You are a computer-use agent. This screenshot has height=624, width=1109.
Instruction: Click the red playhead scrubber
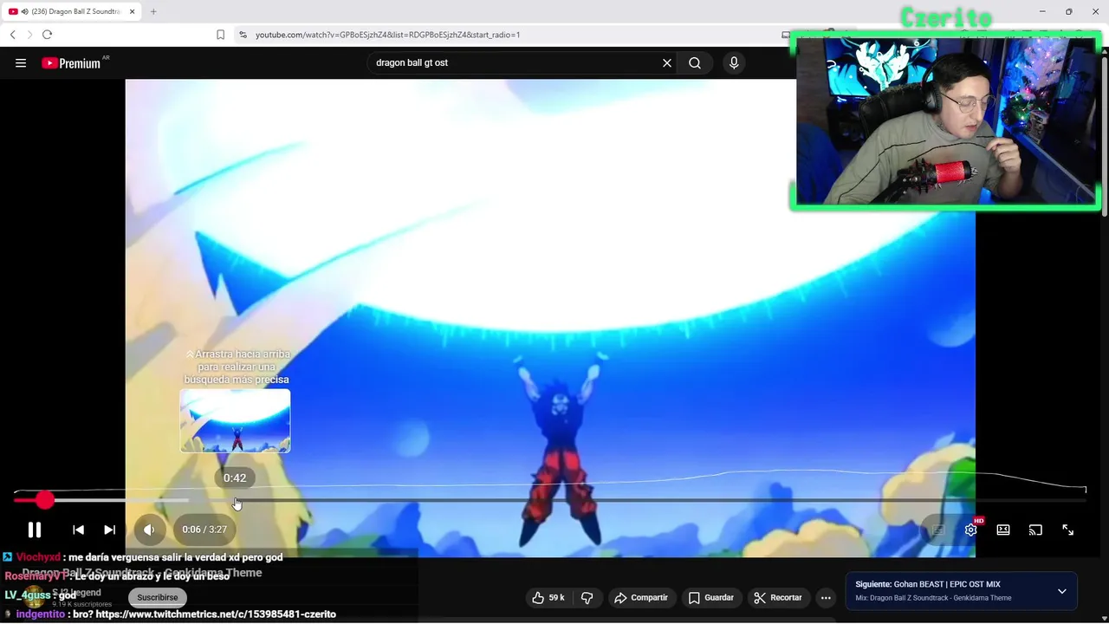pyautogui.click(x=44, y=500)
